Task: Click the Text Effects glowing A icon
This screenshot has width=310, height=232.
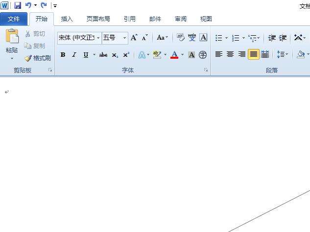Action: coord(142,55)
